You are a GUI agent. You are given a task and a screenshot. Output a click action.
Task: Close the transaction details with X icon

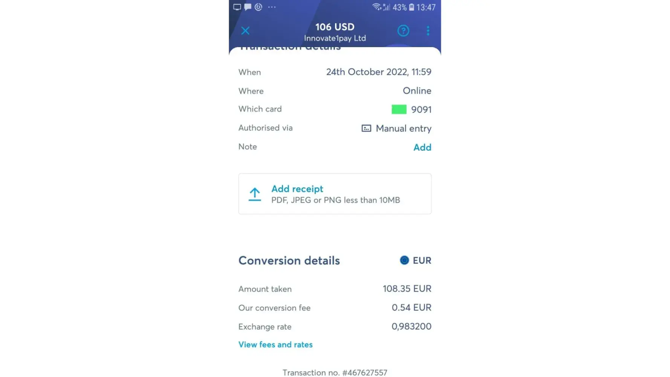245,31
